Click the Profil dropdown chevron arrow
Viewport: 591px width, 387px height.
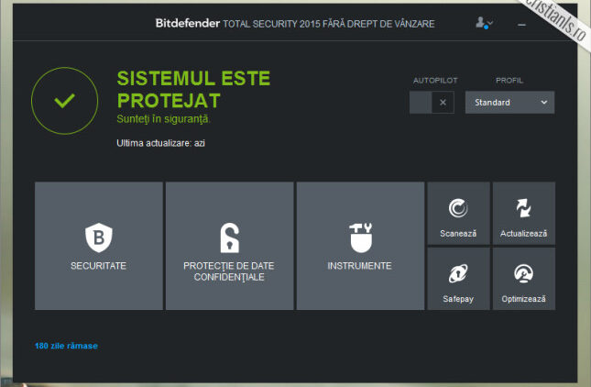(x=543, y=103)
